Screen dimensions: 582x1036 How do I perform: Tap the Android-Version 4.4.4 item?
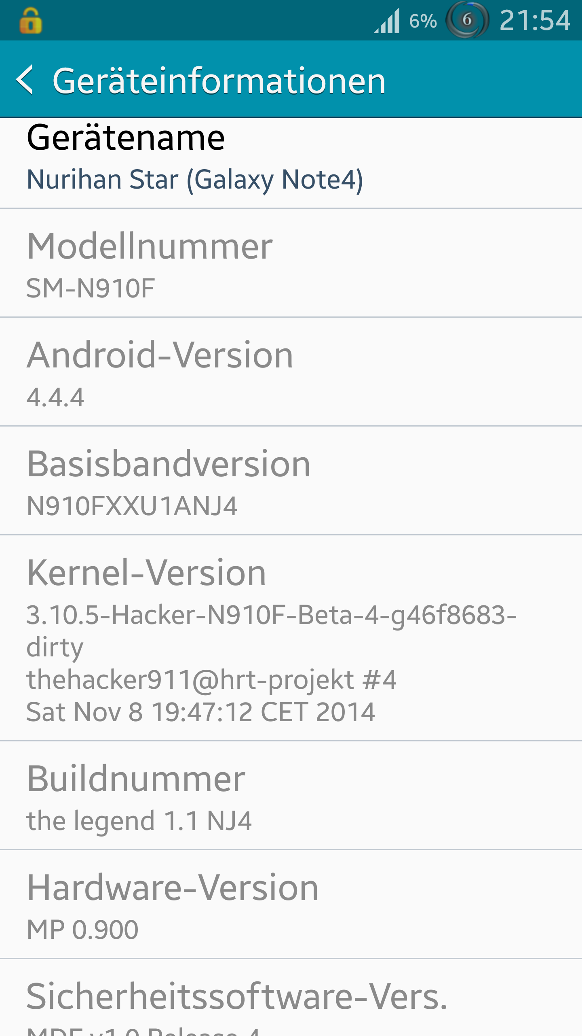pos(291,372)
